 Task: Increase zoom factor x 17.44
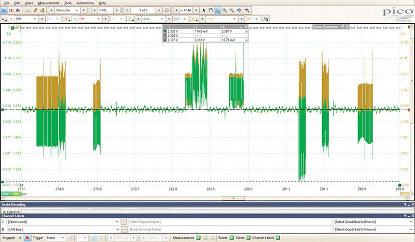point(196,10)
